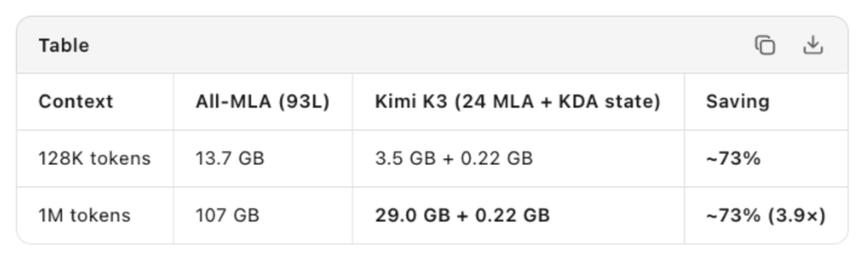Click the '~73%' saving cell

(x=733, y=159)
